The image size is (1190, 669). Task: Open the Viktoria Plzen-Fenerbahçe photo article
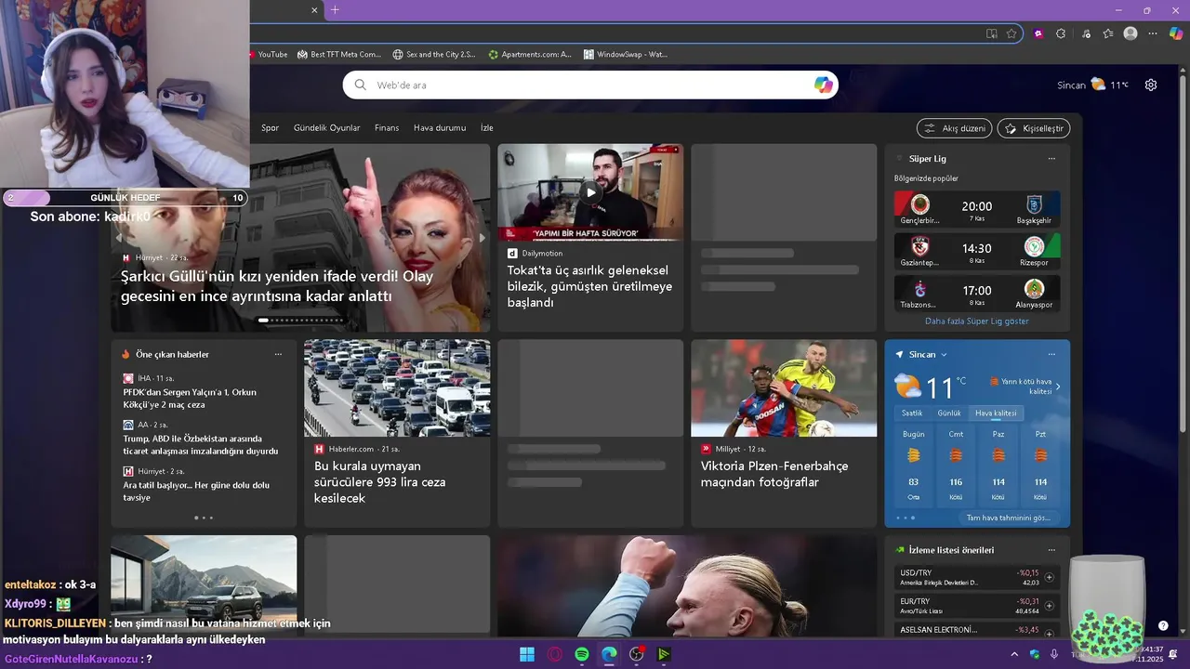pos(774,474)
